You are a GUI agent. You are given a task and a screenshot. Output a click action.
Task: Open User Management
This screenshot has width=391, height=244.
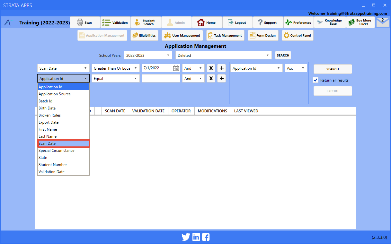click(x=182, y=35)
